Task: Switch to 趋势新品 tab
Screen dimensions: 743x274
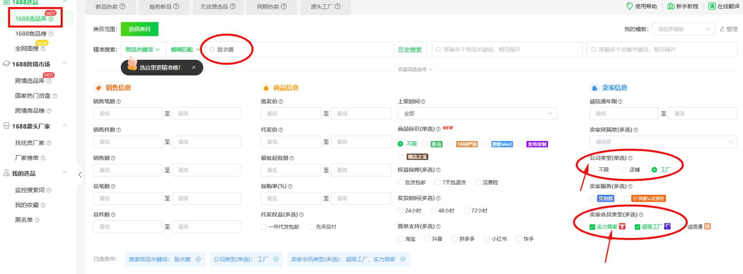Action: tap(164, 7)
